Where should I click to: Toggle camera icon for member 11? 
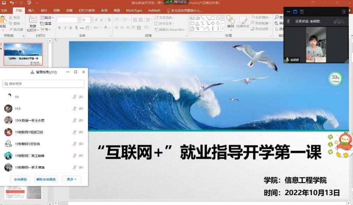click(x=81, y=97)
